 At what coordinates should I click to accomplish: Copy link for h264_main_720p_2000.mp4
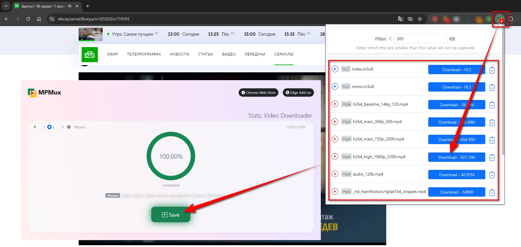click(x=492, y=140)
